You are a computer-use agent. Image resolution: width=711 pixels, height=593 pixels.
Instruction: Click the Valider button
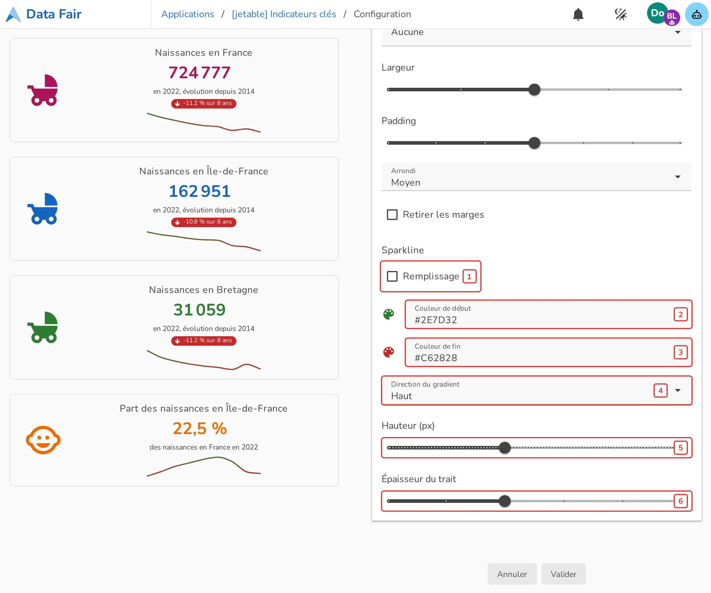[x=563, y=574]
